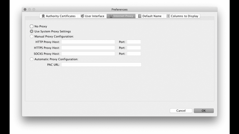Viewport: 239px width, 134px height.
Task: Click the Internet Proxy tab icon
Action: point(111,16)
